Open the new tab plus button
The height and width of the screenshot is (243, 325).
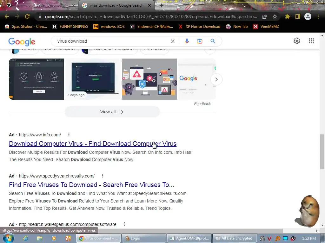(x=162, y=6)
